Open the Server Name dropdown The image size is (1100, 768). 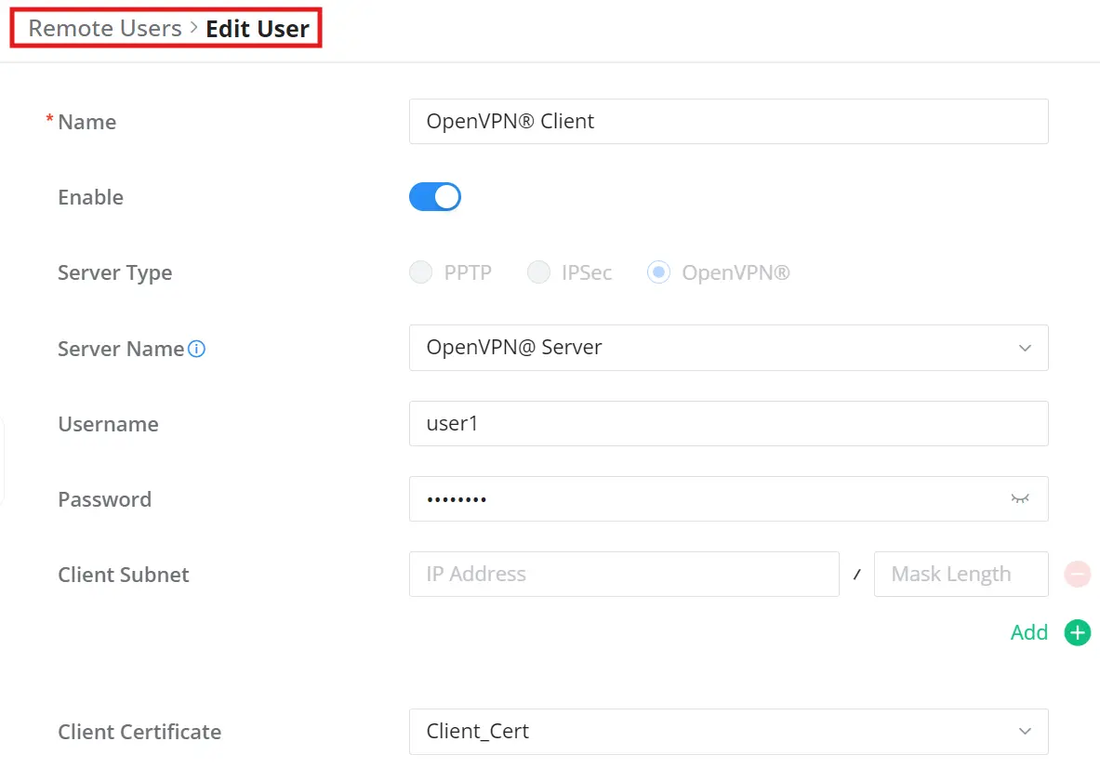click(728, 348)
